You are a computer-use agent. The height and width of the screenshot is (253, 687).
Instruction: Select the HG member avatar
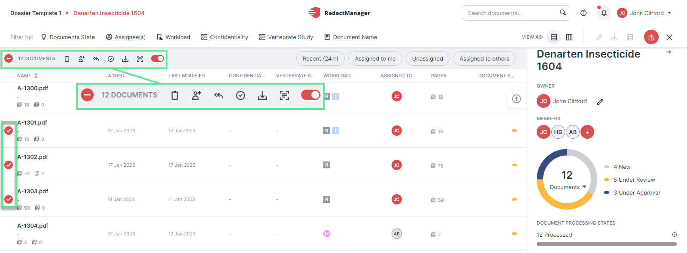tap(558, 132)
